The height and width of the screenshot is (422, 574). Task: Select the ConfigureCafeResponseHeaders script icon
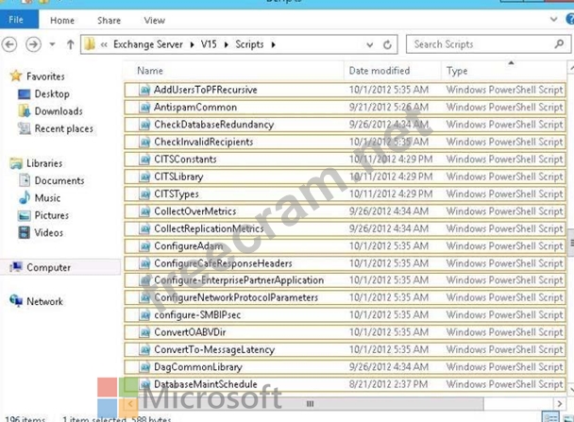coord(145,263)
